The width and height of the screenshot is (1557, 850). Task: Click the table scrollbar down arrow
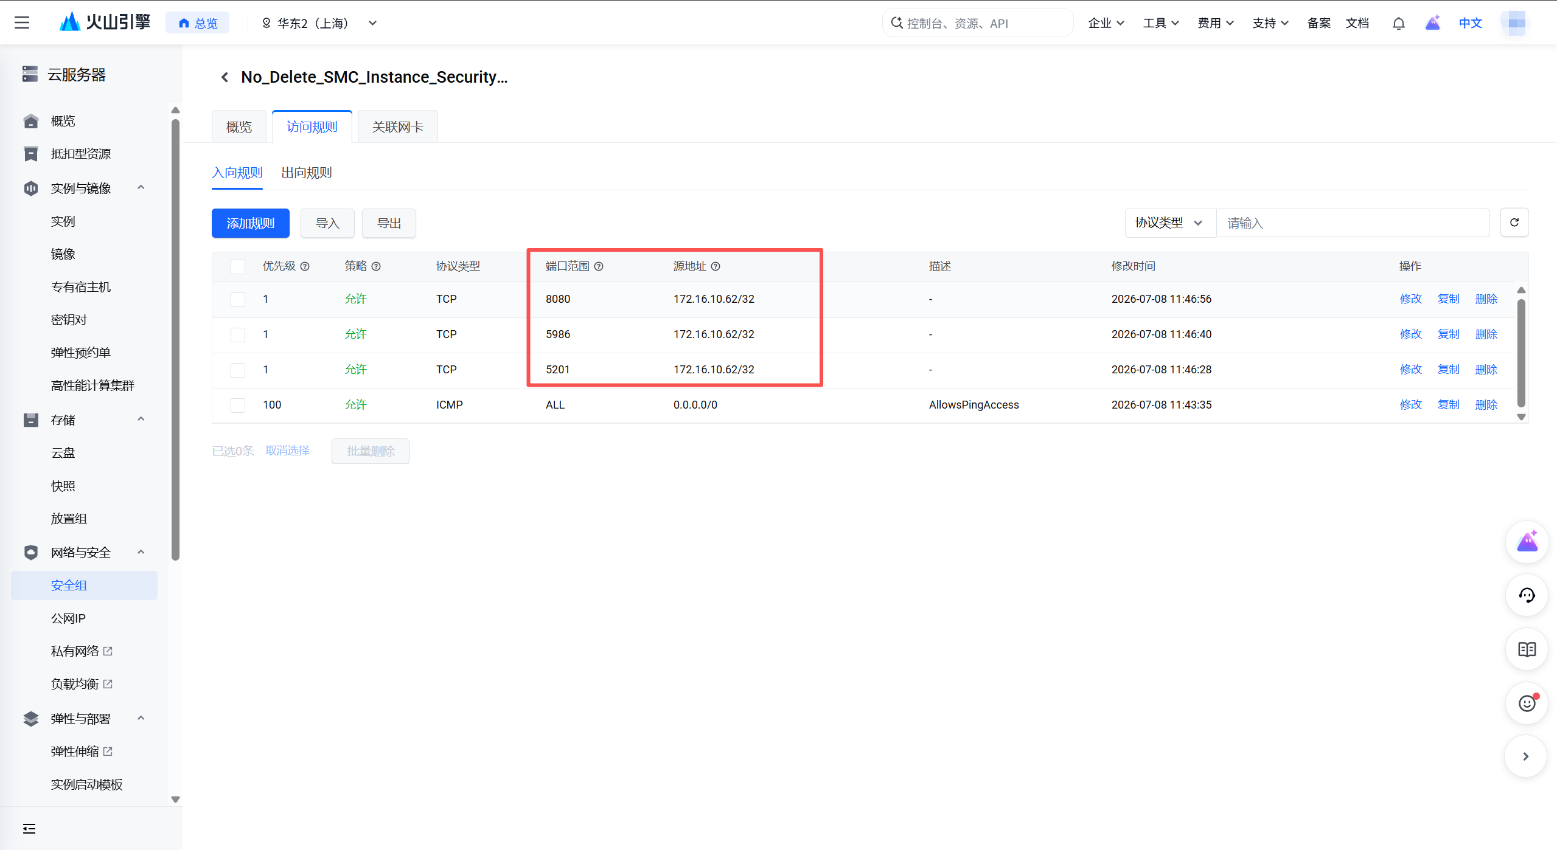1521,417
